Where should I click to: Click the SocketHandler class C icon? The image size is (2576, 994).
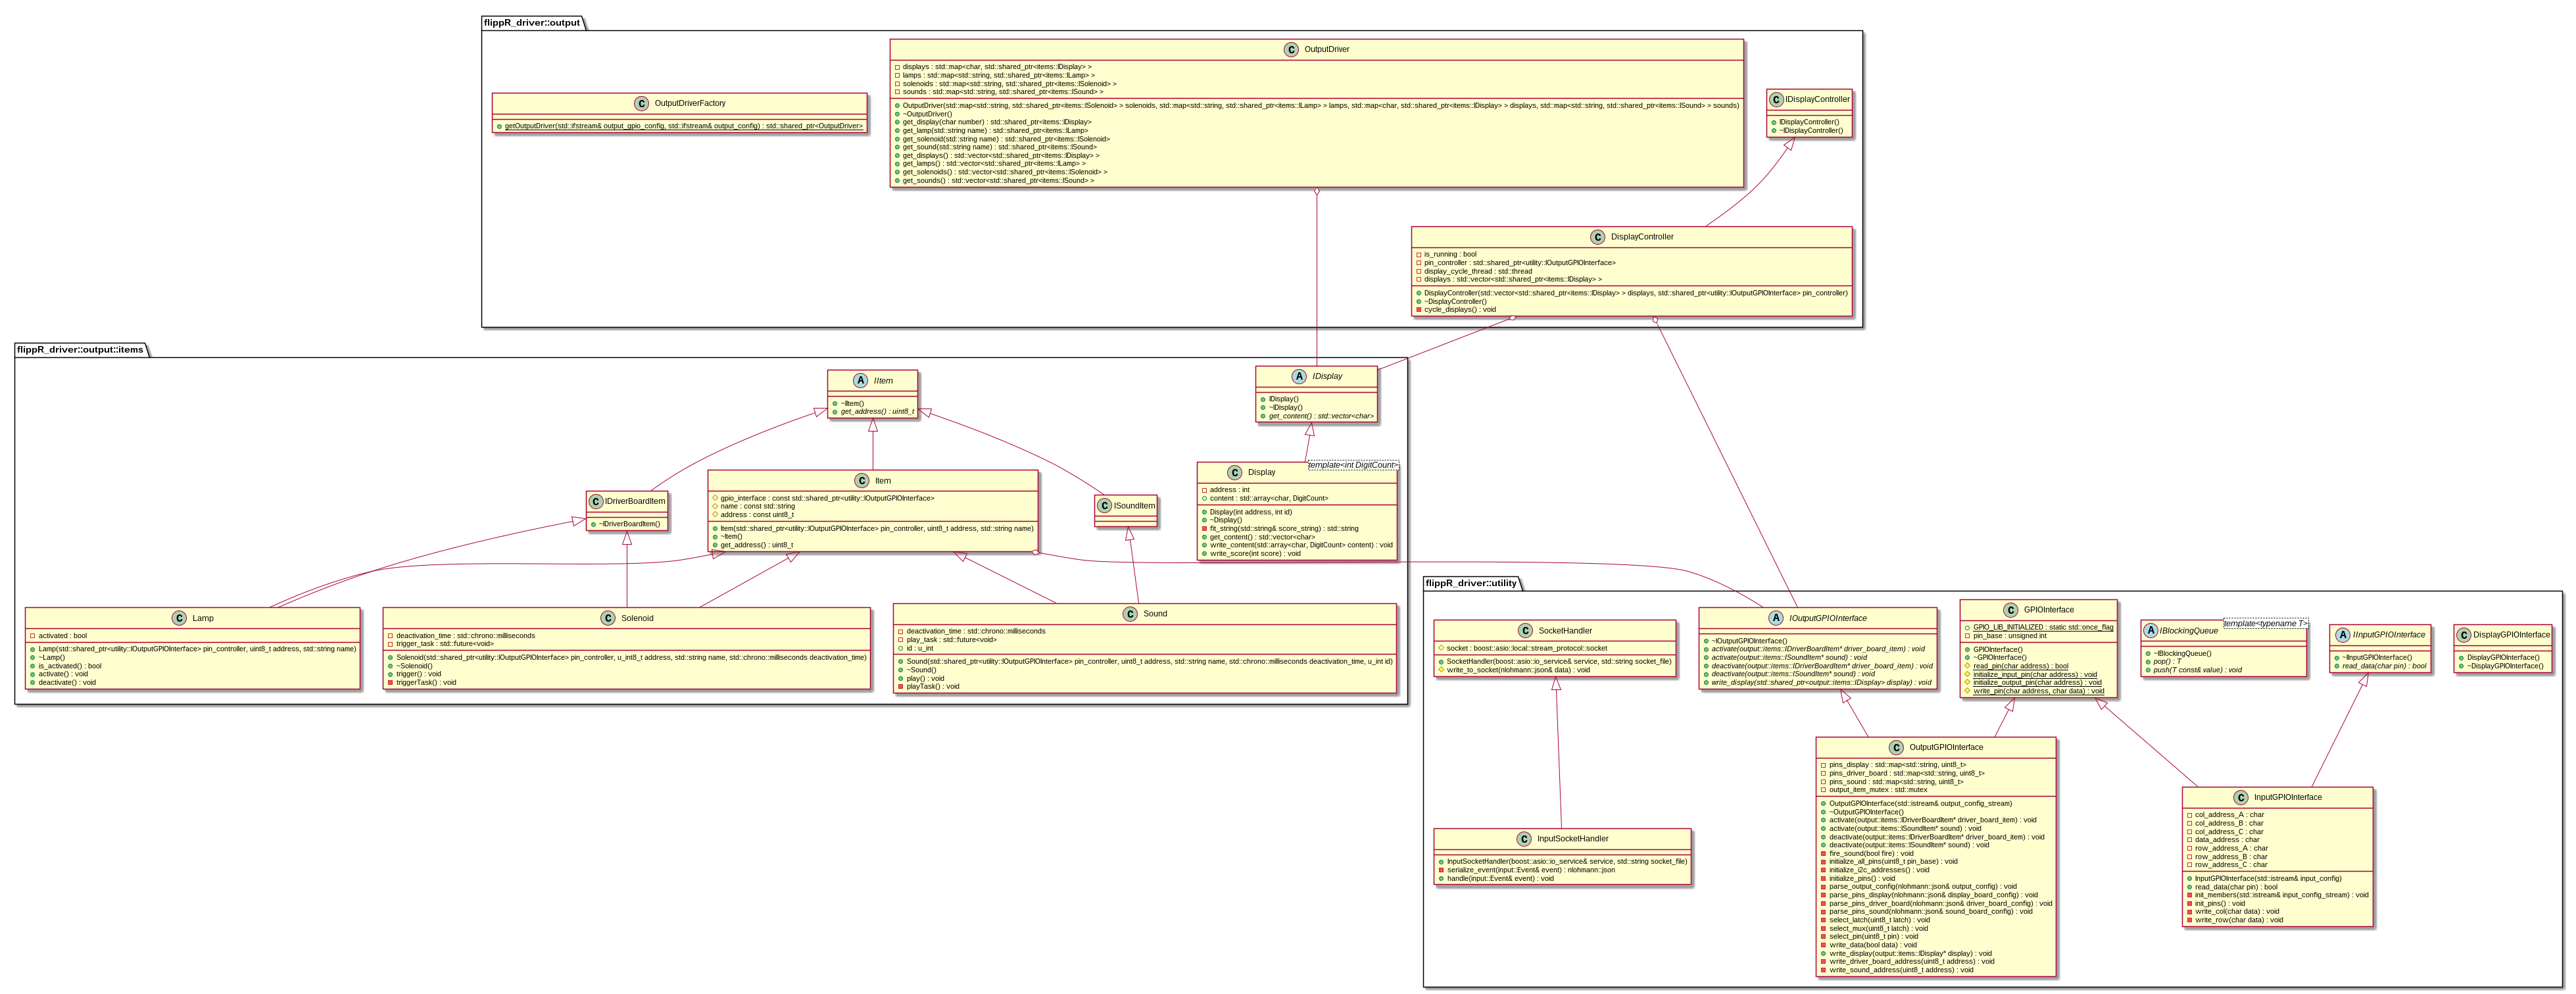click(1525, 631)
